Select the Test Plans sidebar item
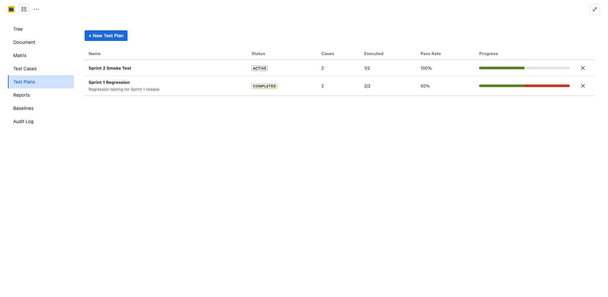Viewport: 608px width, 297px height. [x=24, y=82]
